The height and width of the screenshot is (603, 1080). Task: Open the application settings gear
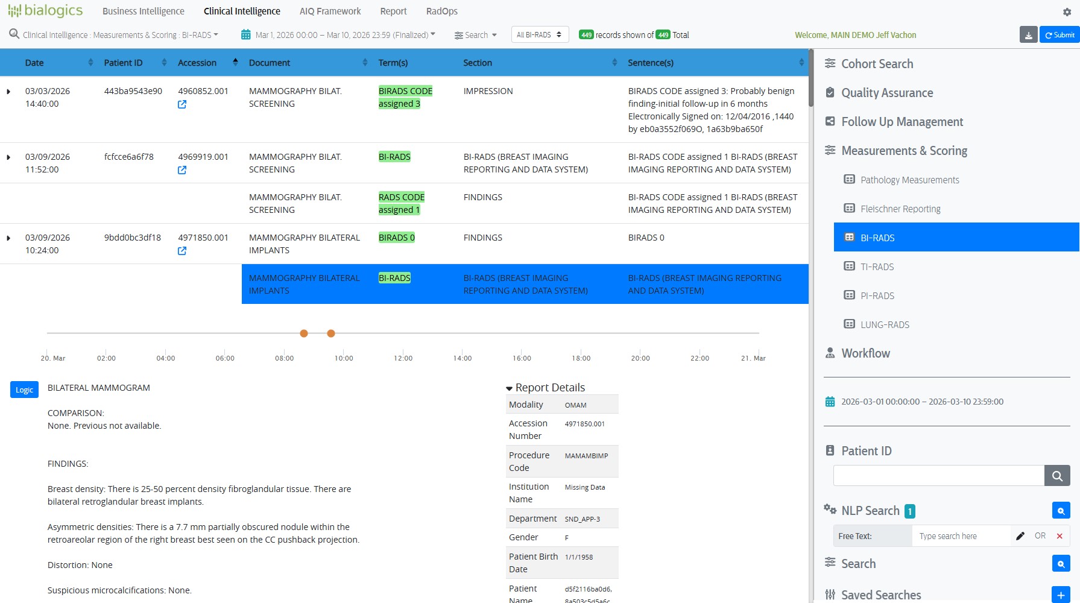[1067, 11]
